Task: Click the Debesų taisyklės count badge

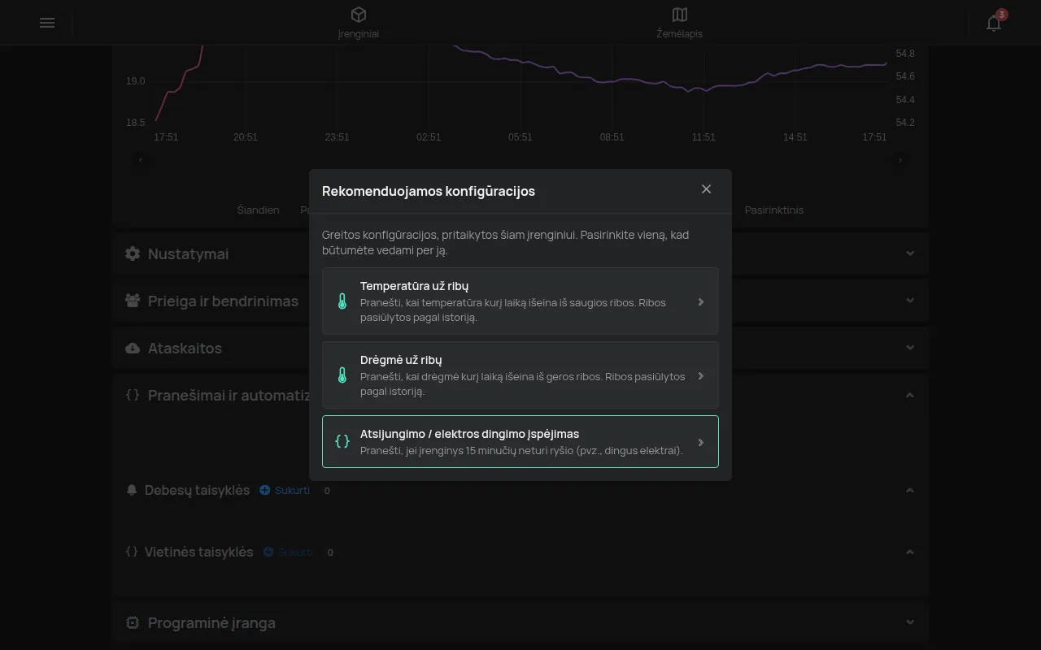Action: click(x=327, y=491)
